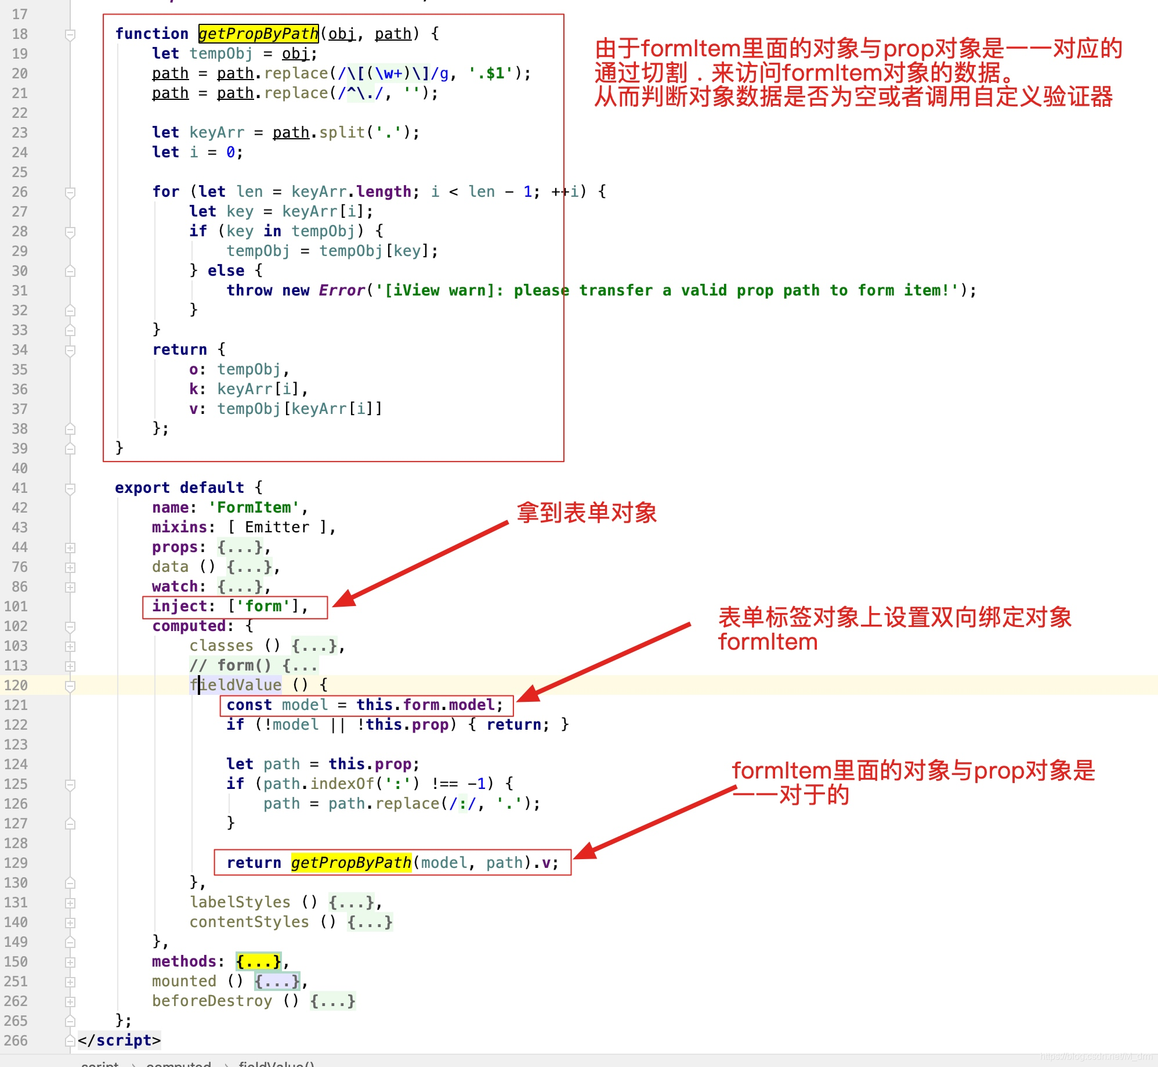Click the script tag fold marker on line 266
The width and height of the screenshot is (1158, 1067).
(70, 1041)
